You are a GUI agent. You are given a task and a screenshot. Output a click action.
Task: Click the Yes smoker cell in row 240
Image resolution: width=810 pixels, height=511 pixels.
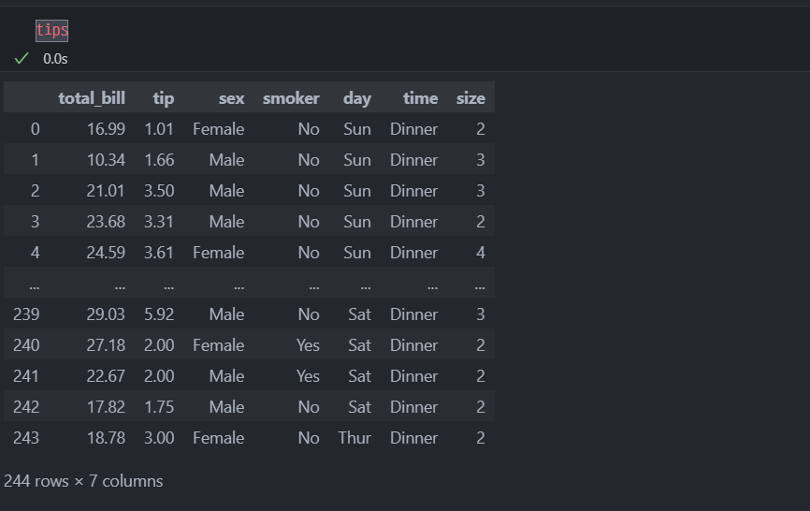click(x=308, y=345)
